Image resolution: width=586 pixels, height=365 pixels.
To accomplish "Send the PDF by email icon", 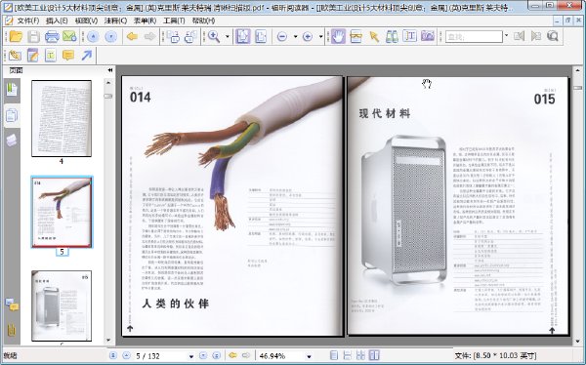I will [69, 36].
